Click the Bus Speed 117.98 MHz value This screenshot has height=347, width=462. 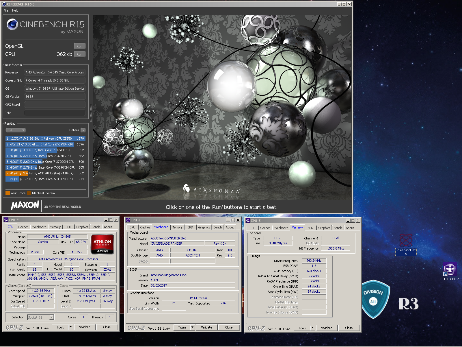point(41,301)
